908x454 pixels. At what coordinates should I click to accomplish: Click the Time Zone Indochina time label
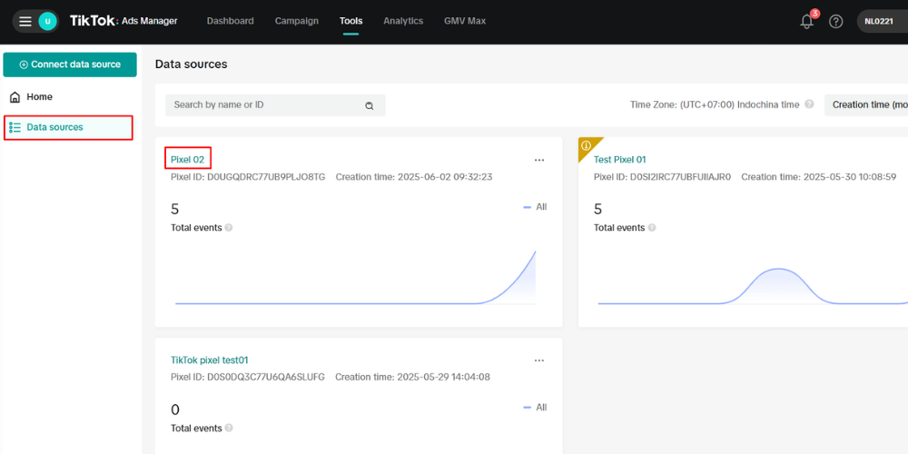coord(715,104)
